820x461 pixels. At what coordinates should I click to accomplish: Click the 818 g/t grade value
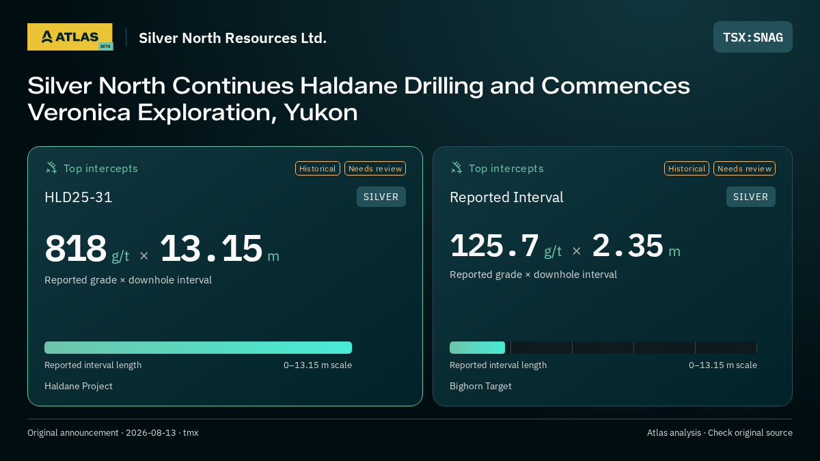[x=87, y=249]
